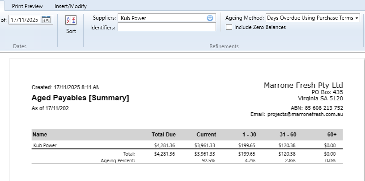
Task: Click the date field showing 17/11/2025
Action: coord(25,20)
